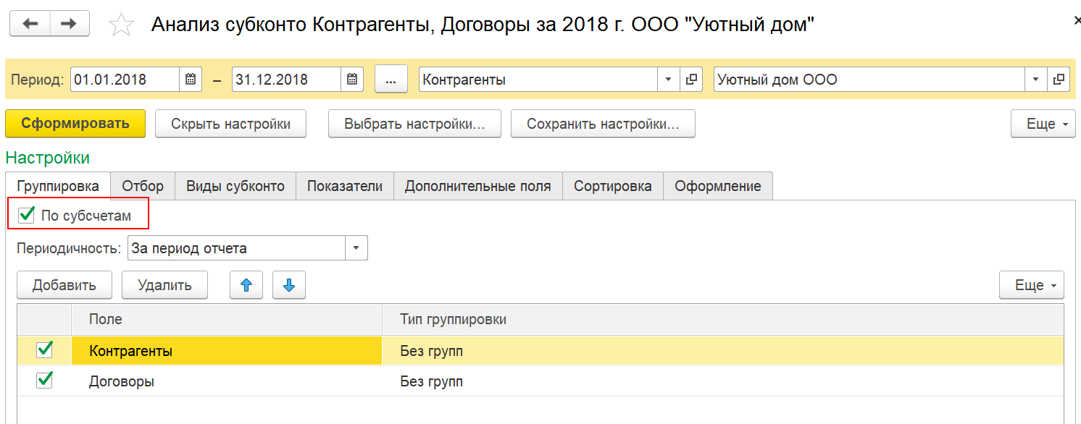Expand the Контрагенты subconto dropdown
This screenshot has height=424, width=1081.
coord(669,80)
